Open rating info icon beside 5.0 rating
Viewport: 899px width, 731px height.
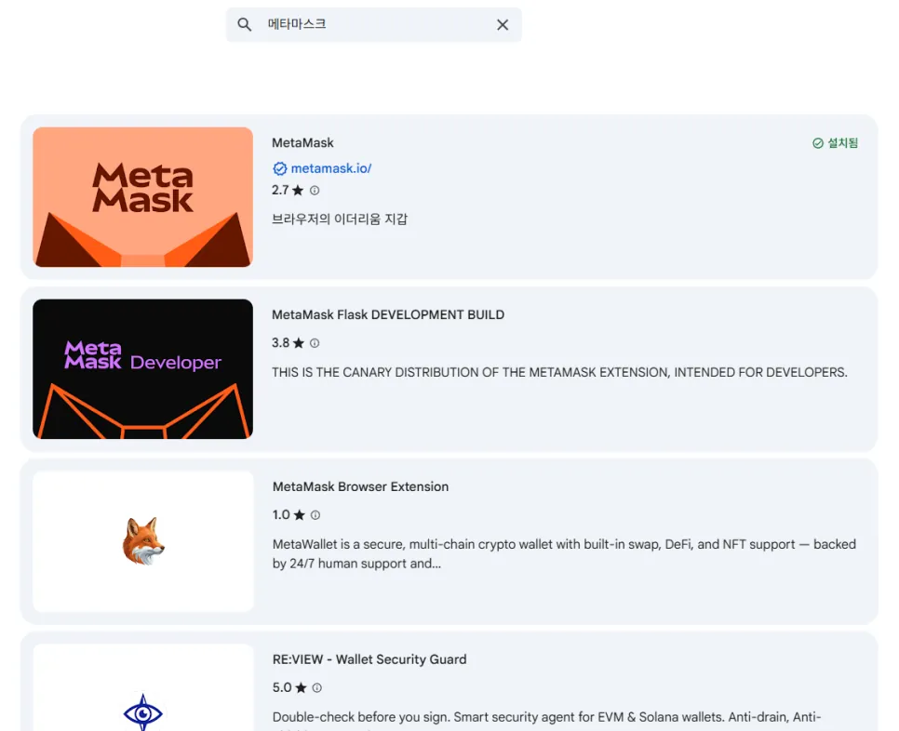[x=317, y=687]
